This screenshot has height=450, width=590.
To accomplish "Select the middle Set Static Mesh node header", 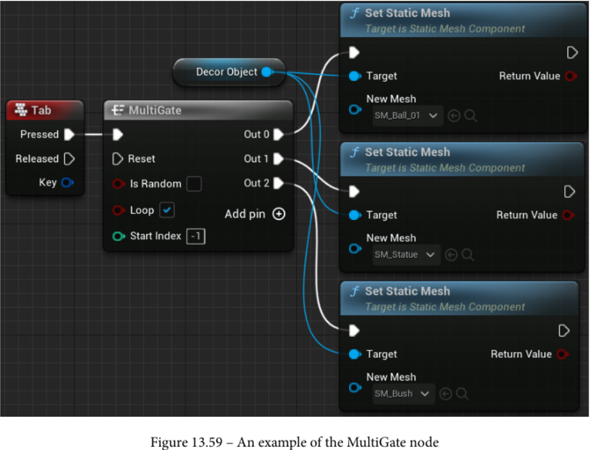I will 462,160.
